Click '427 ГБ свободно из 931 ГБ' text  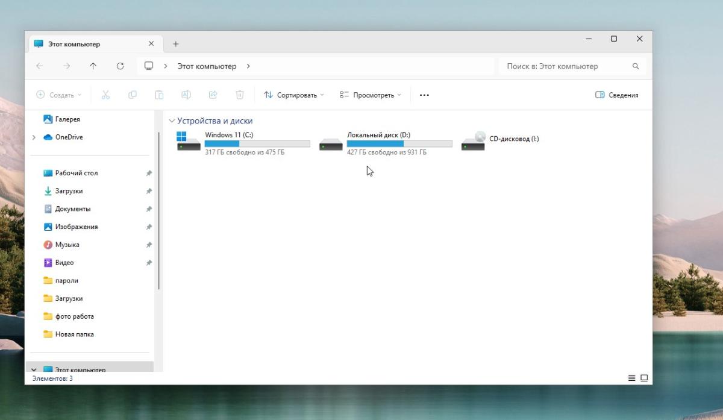[x=387, y=152]
